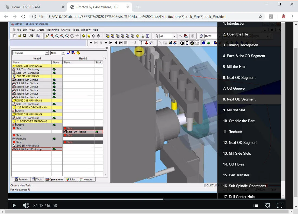The image size is (298, 214).
Task: Click the Save floppy disk icon
Action: [x=24, y=36]
